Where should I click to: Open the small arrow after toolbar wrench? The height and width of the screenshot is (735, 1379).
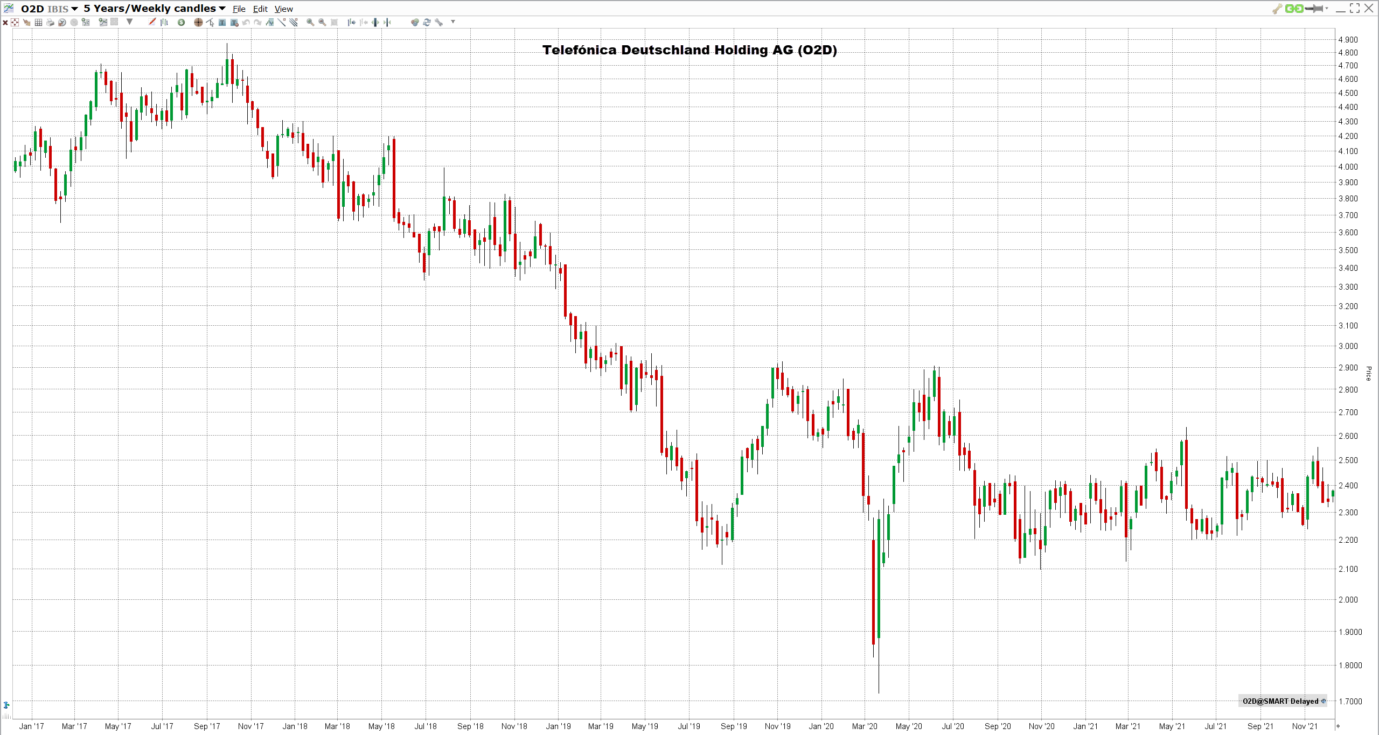point(453,22)
